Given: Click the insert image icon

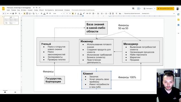Looking at the screenshot, I should click(30, 14).
